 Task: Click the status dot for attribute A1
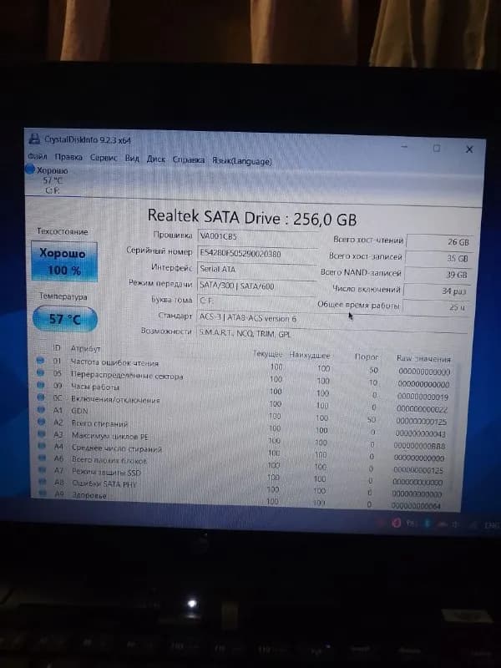41,410
